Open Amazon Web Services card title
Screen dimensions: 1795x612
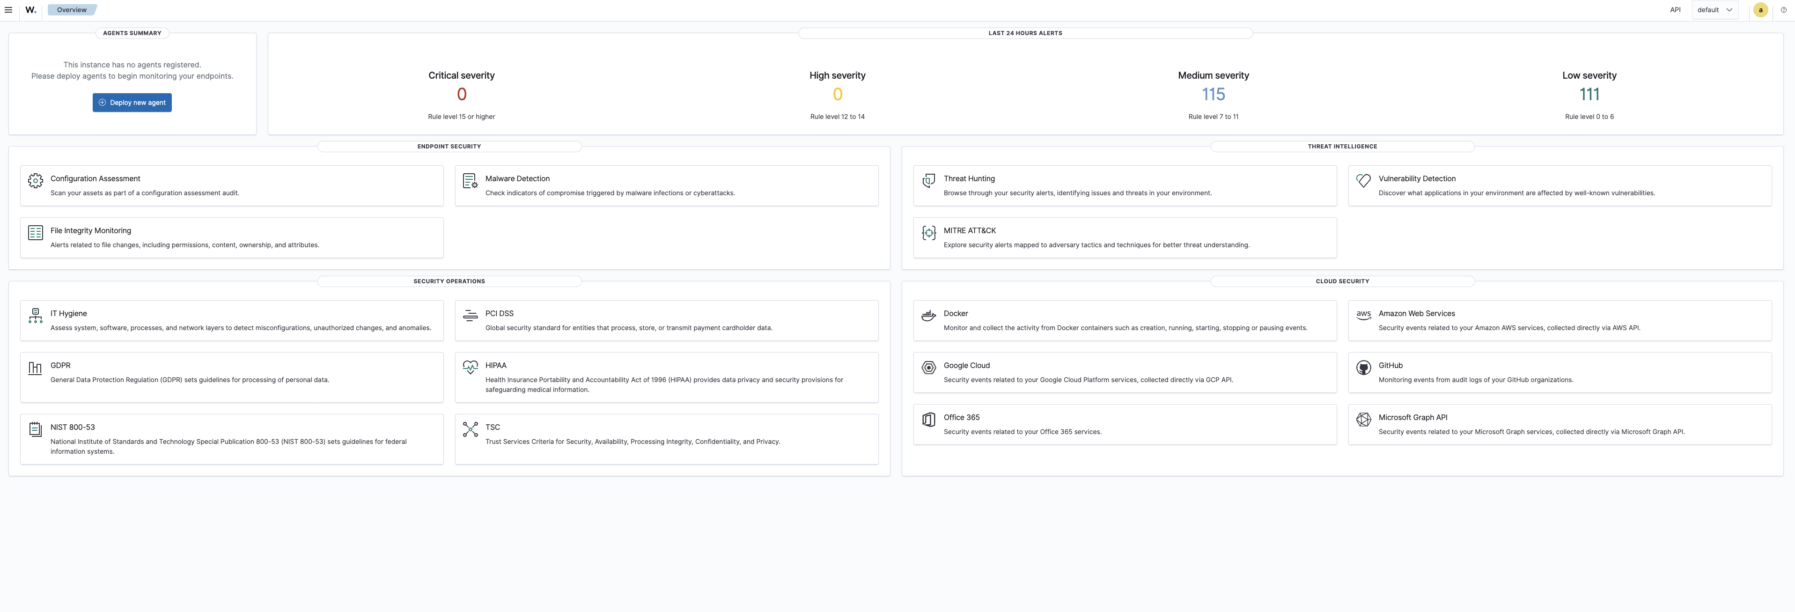point(1417,314)
